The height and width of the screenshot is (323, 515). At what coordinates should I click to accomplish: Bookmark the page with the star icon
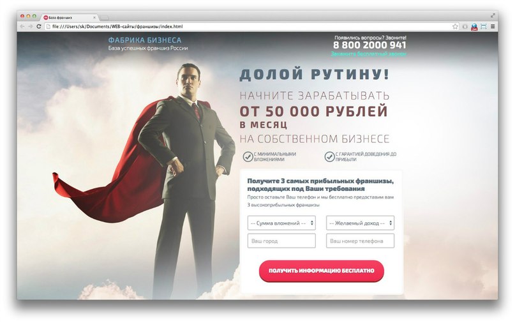(455, 27)
